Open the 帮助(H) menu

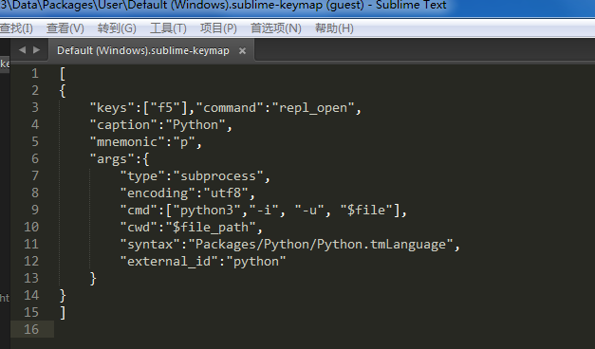click(334, 28)
